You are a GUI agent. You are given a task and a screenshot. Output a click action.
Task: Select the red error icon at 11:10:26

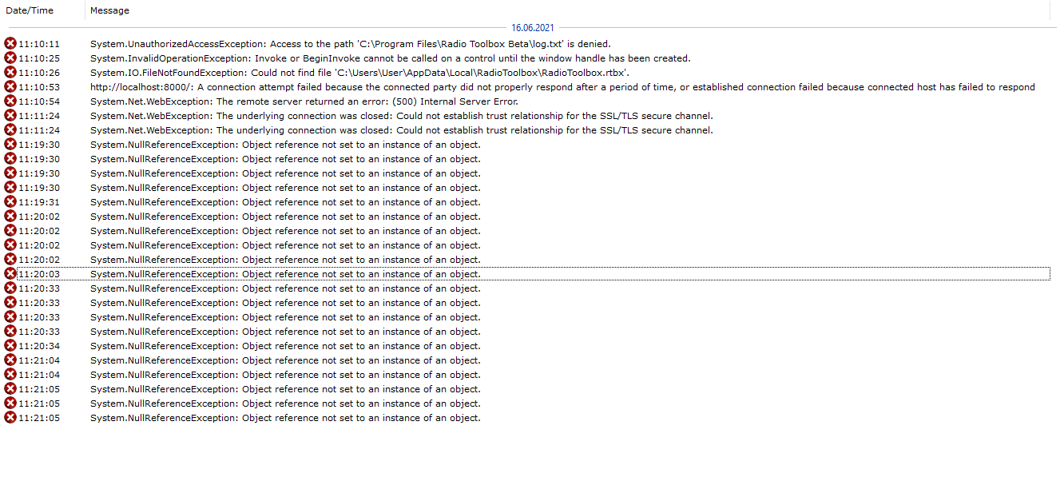[x=10, y=72]
